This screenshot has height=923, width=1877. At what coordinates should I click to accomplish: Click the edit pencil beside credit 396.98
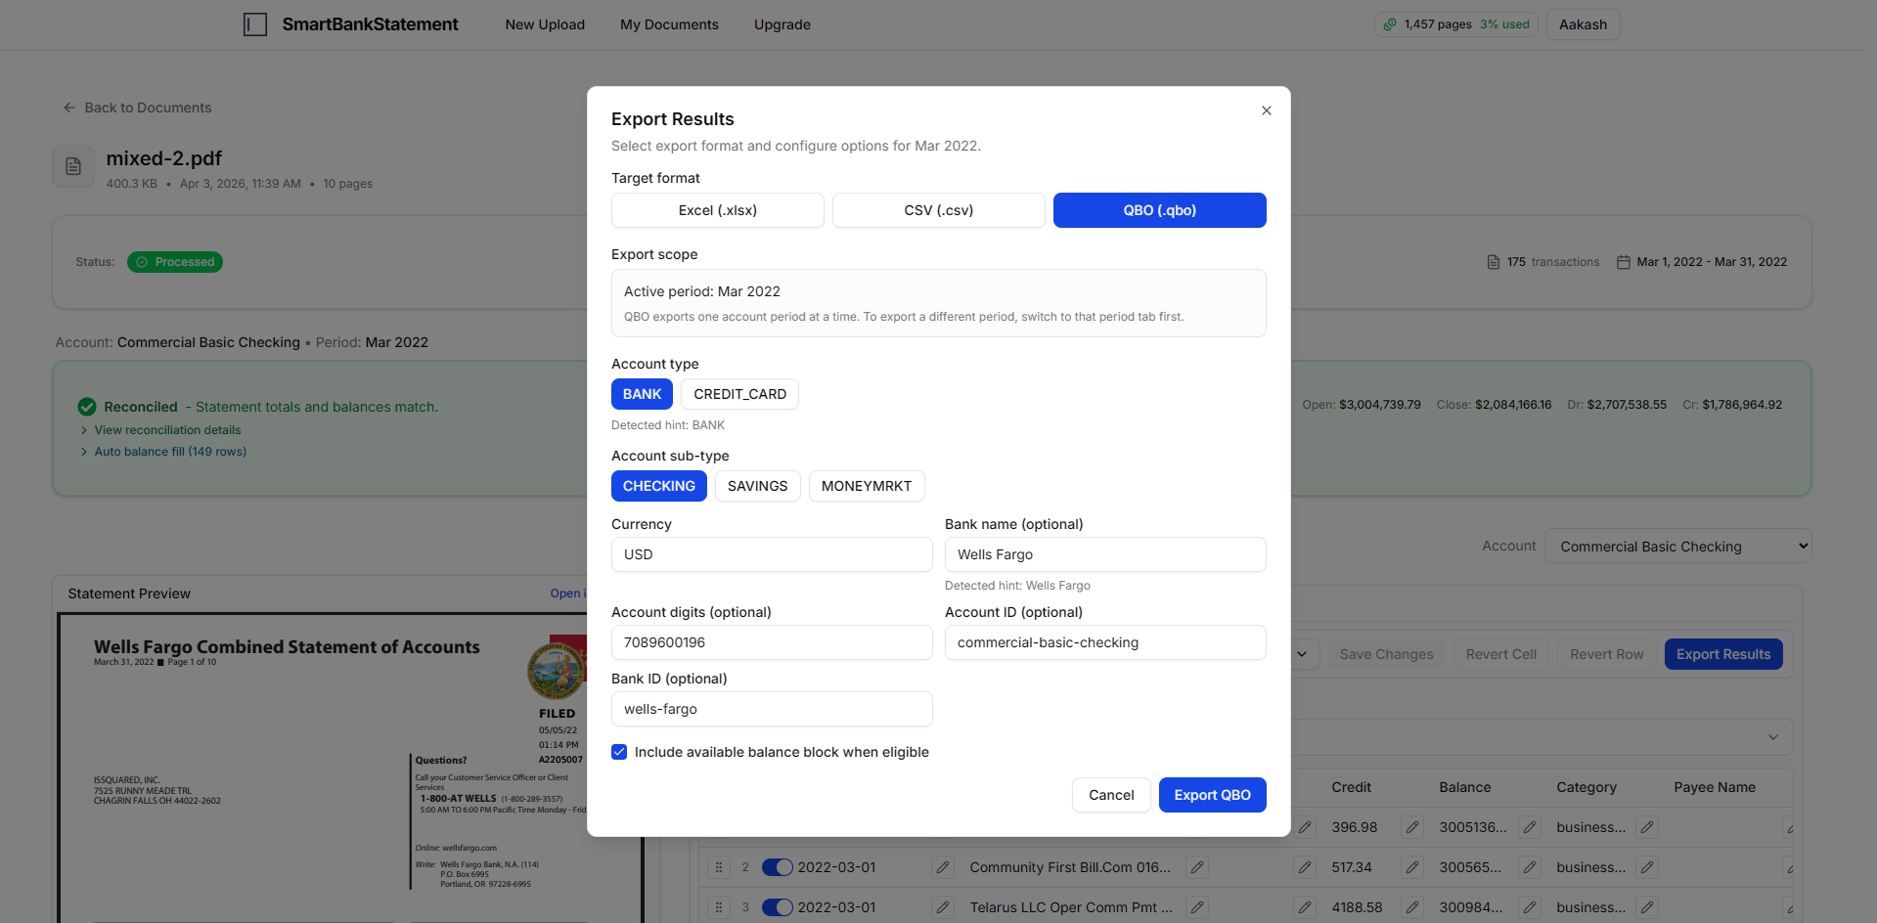pos(1411,827)
